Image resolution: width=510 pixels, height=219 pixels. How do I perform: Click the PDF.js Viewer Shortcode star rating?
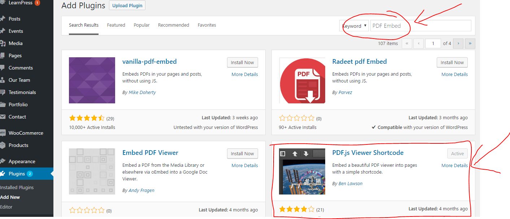pos(297,209)
